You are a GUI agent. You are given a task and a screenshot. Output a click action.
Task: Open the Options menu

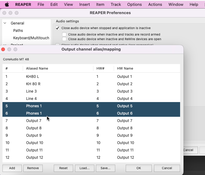pos(135,4)
